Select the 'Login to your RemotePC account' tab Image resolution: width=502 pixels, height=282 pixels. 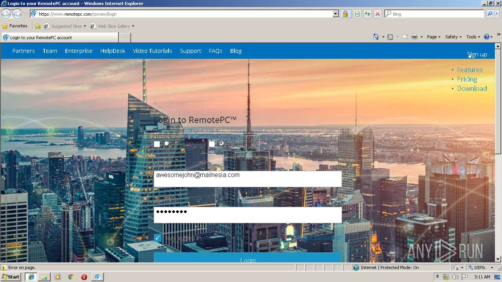[60, 38]
